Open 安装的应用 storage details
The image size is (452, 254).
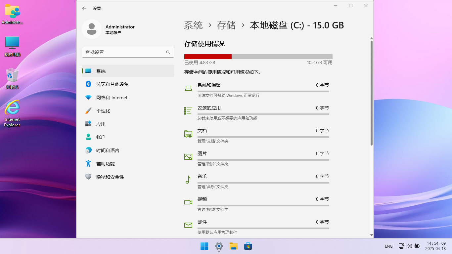[257, 112]
